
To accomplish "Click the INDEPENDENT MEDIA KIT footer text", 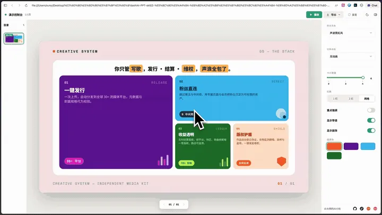I will tap(123, 184).
